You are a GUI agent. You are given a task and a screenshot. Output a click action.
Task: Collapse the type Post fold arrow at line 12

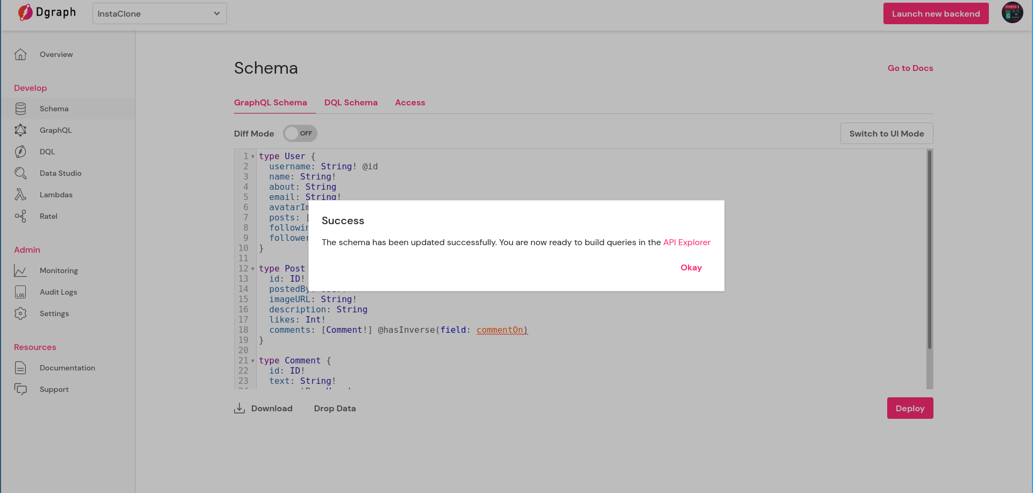(253, 269)
